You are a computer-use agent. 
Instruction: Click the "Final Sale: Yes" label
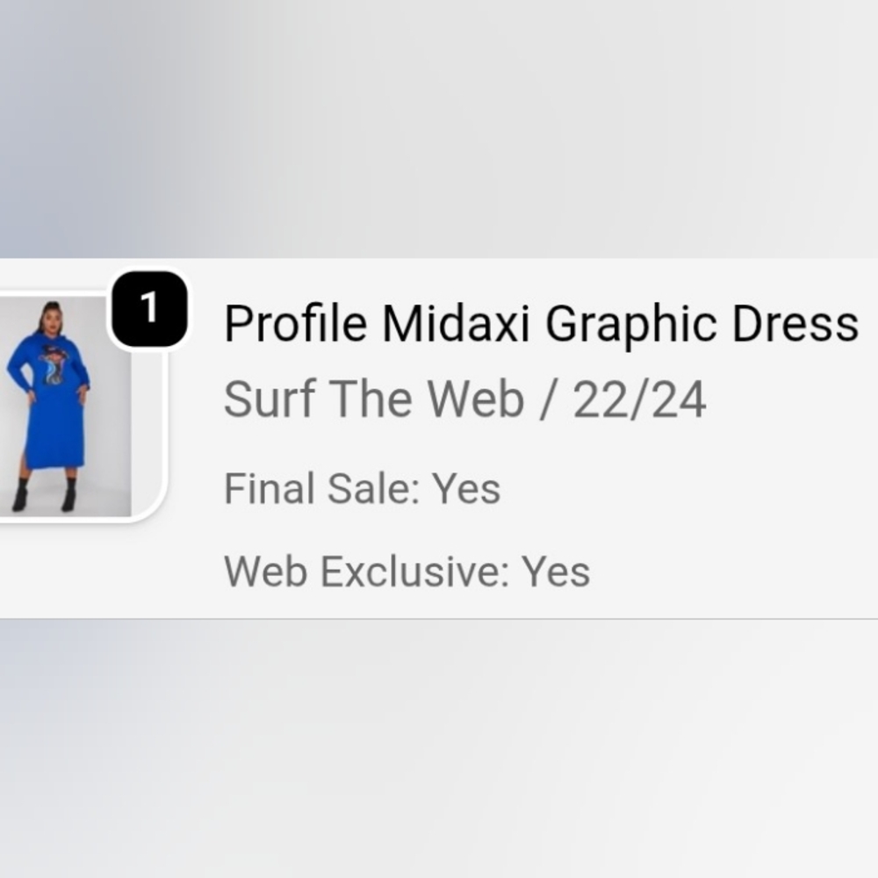point(360,488)
